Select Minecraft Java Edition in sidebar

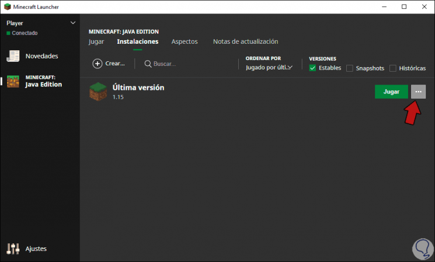34,81
